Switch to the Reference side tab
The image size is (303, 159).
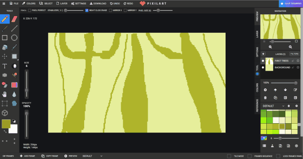coord(257,105)
